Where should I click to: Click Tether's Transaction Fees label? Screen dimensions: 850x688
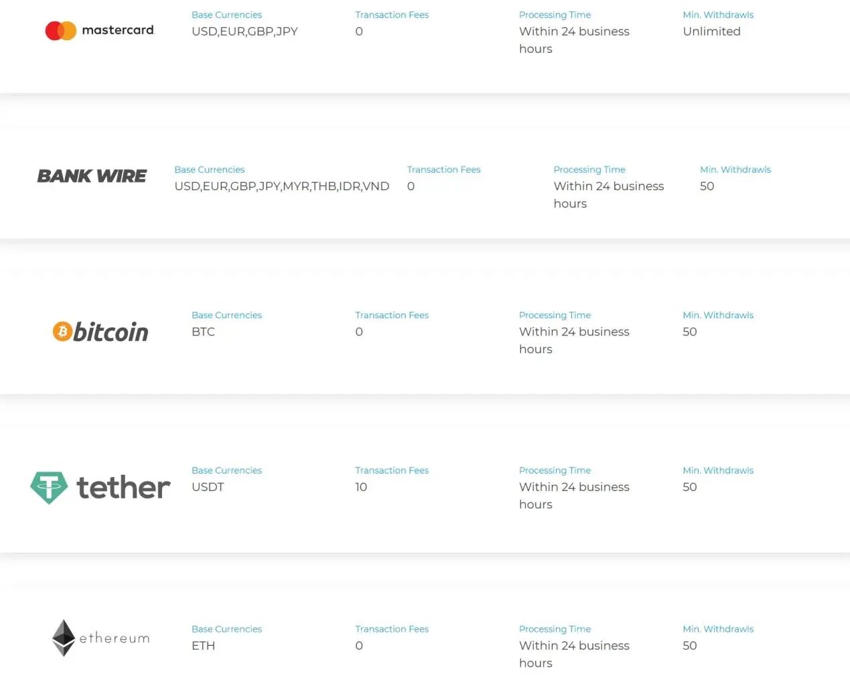(x=392, y=470)
